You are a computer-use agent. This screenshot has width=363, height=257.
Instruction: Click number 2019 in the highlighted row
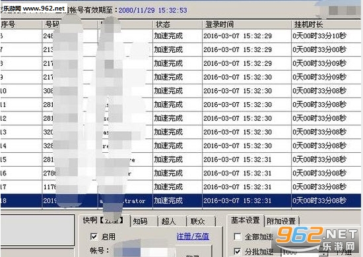(49, 200)
